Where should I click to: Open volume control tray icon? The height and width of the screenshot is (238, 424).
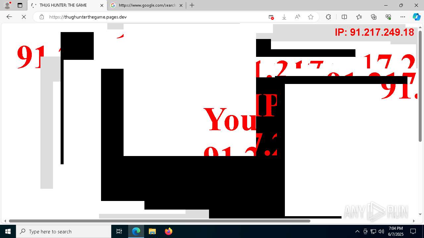pyautogui.click(x=381, y=231)
